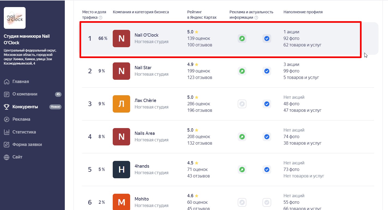Viewport: 388px width, 210px height.
Task: Open the Nails Area competitor name
Action: pos(145,133)
